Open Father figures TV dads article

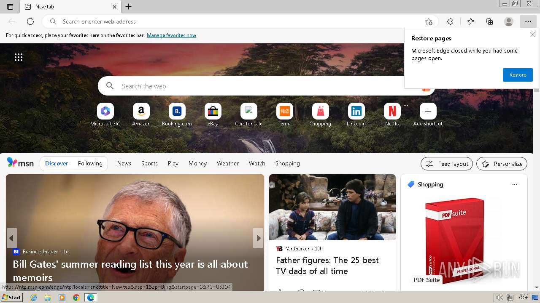[x=327, y=266]
